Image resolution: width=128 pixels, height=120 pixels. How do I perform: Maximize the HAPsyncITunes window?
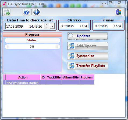coord(111,3)
